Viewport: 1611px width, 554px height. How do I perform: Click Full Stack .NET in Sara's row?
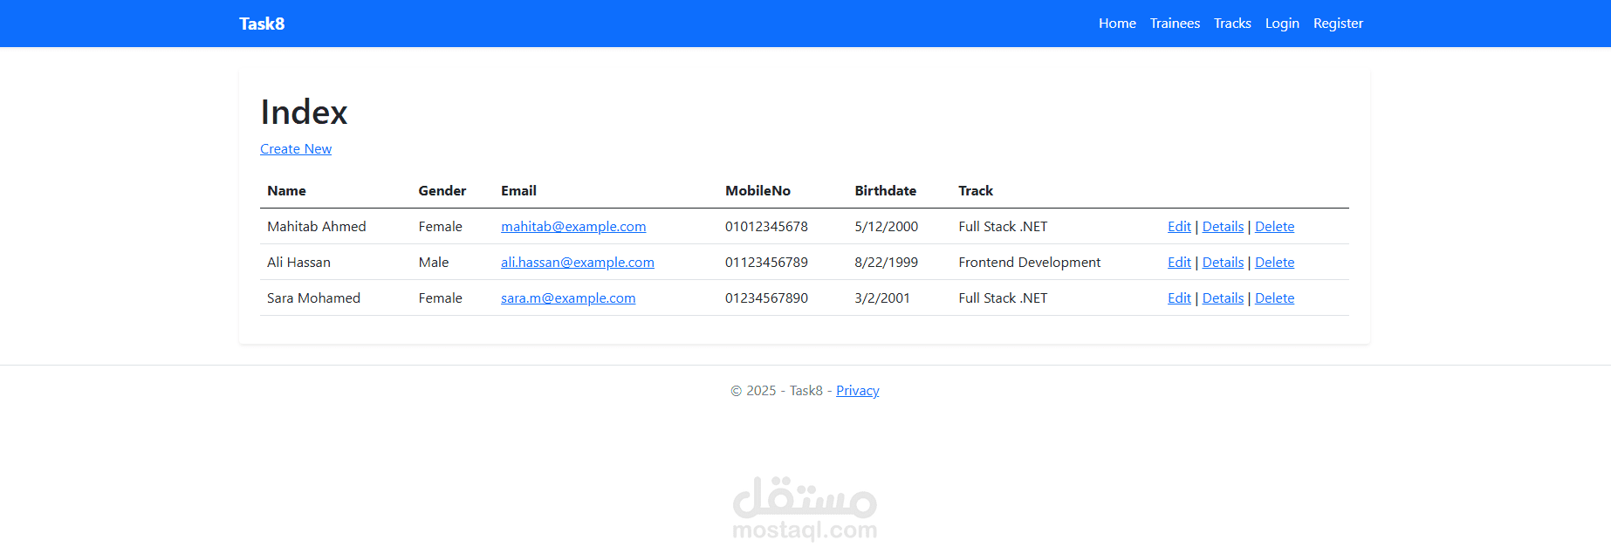1003,298
